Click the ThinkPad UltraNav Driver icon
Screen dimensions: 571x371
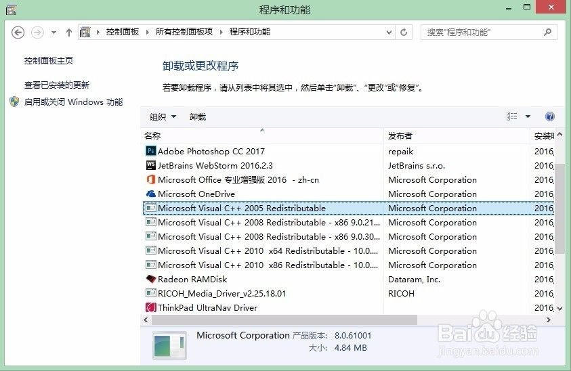[x=151, y=307]
